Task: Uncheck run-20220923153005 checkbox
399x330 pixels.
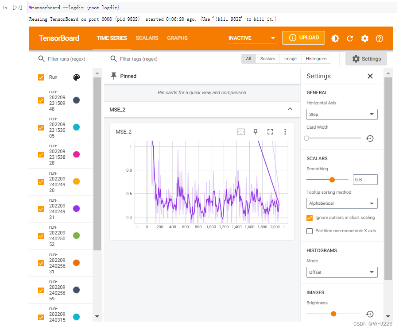Action: (41, 127)
